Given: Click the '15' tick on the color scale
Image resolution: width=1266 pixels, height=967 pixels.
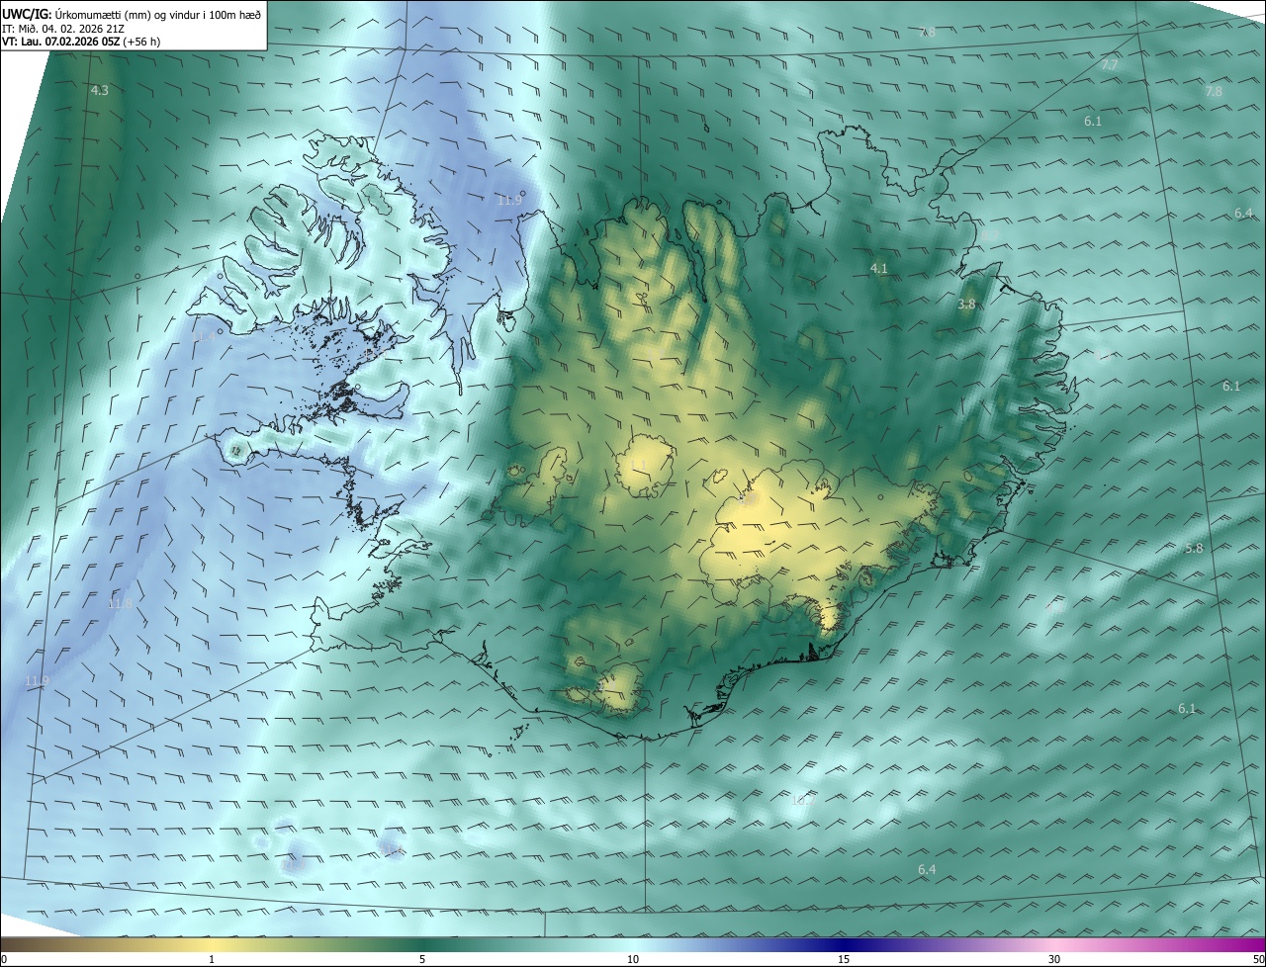Looking at the screenshot, I should 844,959.
